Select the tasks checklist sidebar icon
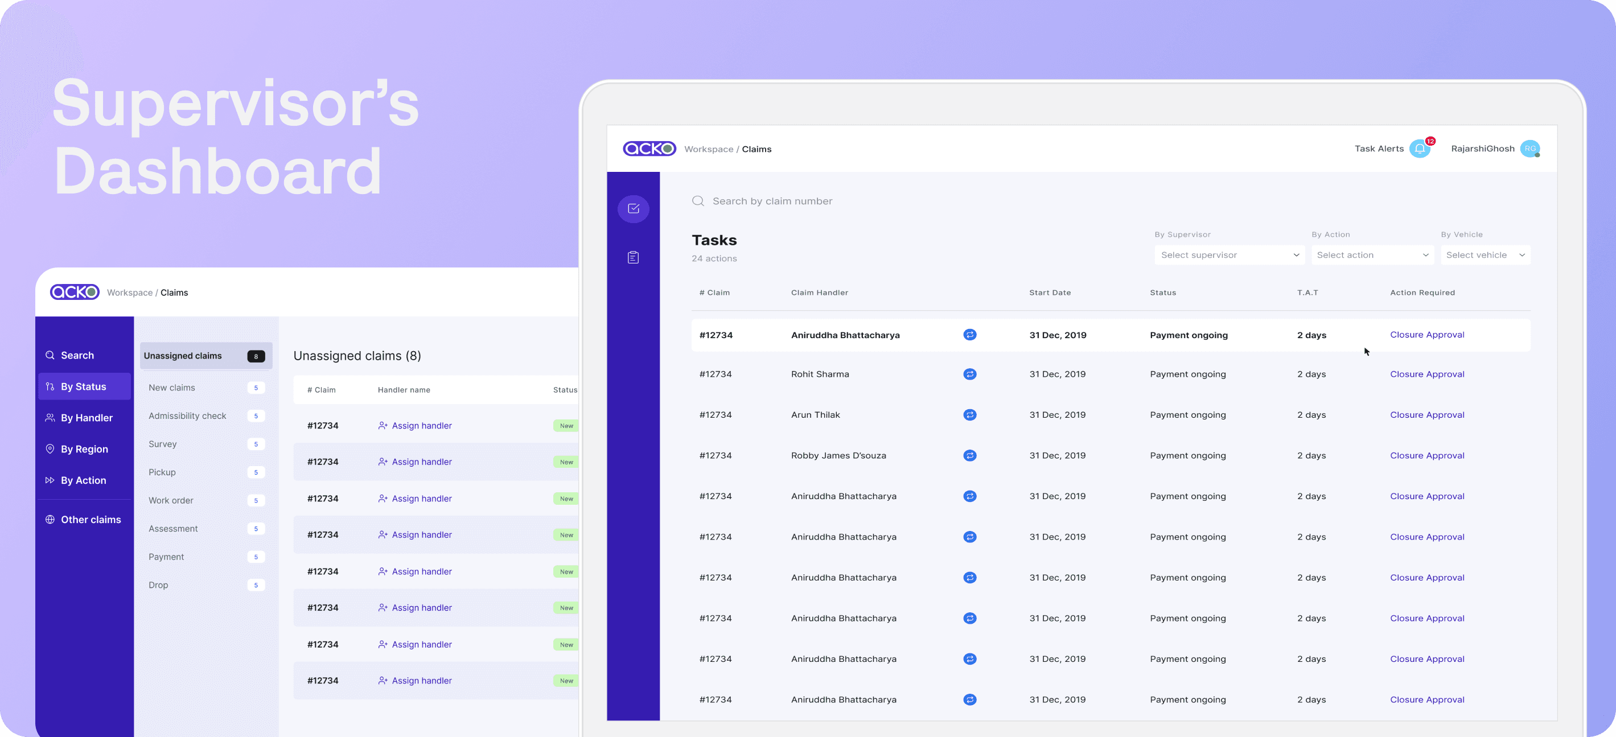1616x737 pixels. pyautogui.click(x=633, y=208)
